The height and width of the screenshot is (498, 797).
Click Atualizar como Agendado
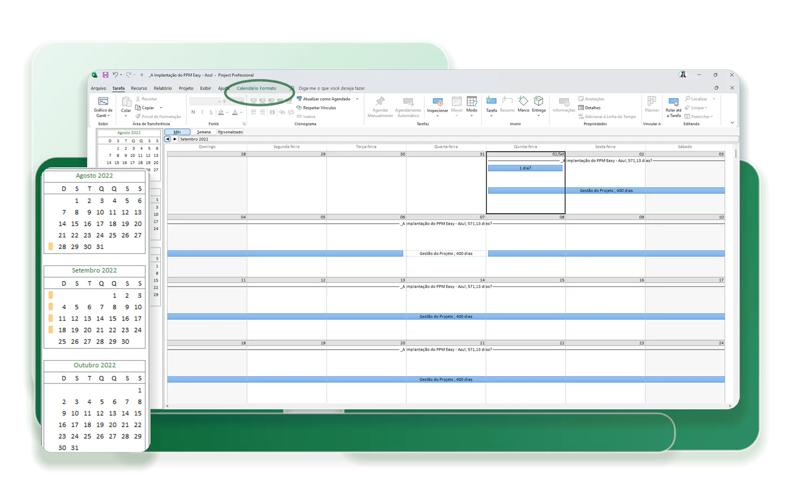coord(324,99)
